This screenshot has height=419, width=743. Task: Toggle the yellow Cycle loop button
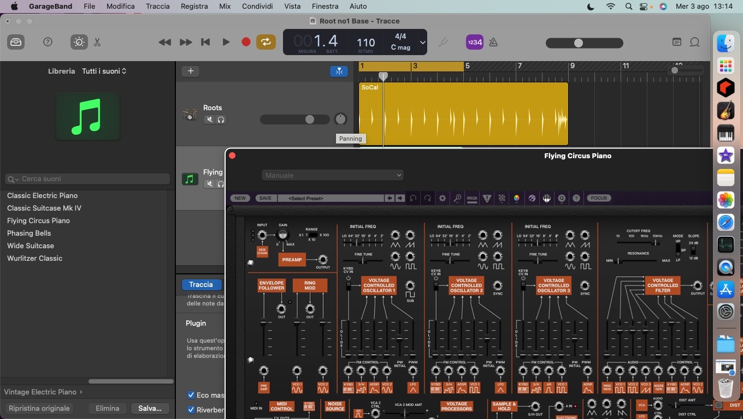(266, 42)
